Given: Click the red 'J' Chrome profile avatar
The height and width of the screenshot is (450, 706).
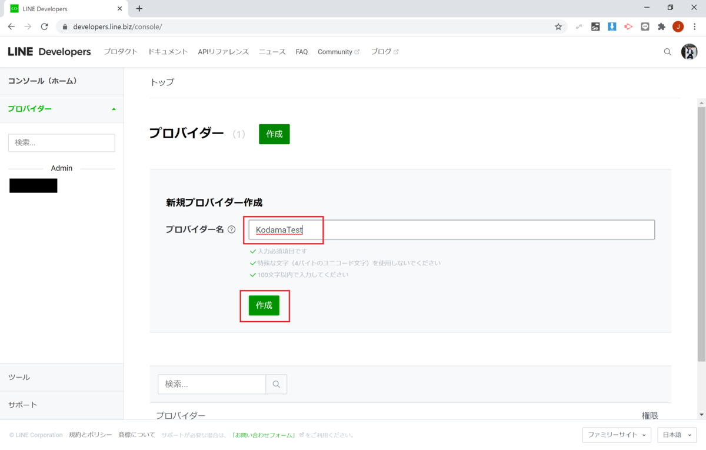Looking at the screenshot, I should [678, 26].
